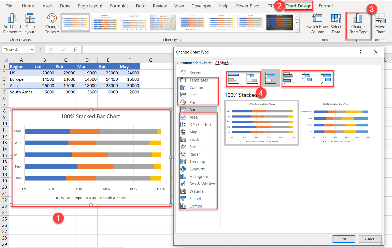Select the 3-D Stacked Bar subtype icon

click(308, 78)
